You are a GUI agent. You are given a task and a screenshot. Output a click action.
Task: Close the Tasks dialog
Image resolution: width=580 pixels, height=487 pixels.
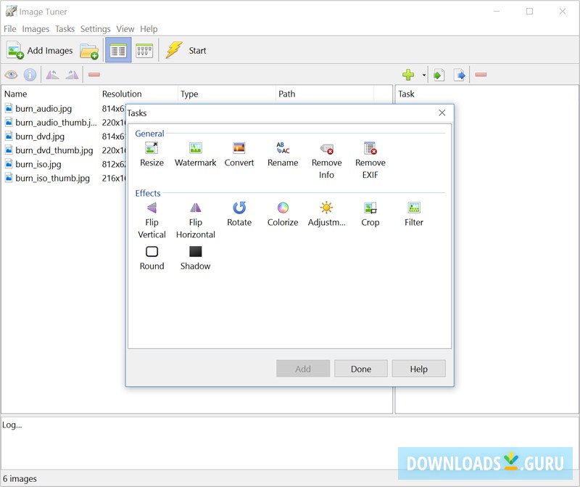[442, 113]
